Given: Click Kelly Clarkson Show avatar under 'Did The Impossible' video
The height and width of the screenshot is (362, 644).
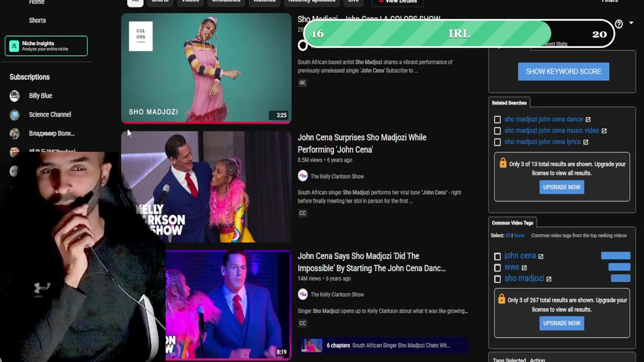Looking at the screenshot, I should coord(302,294).
